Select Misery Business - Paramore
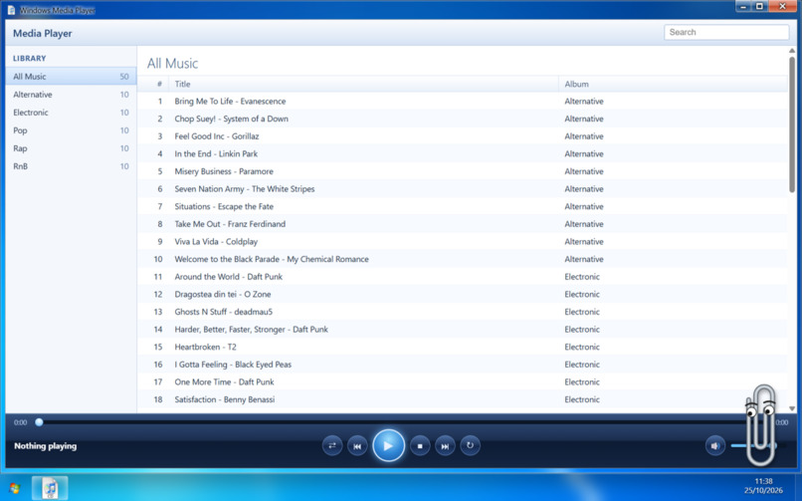Image resolution: width=802 pixels, height=501 pixels. [x=463, y=171]
